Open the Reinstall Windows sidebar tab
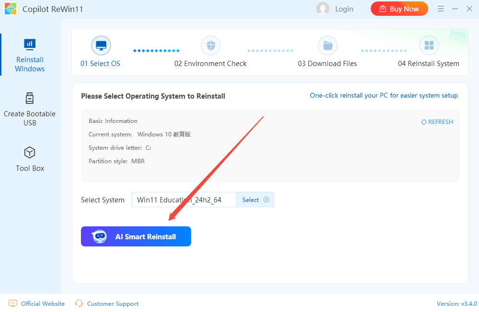The height and width of the screenshot is (312, 479). 30,55
